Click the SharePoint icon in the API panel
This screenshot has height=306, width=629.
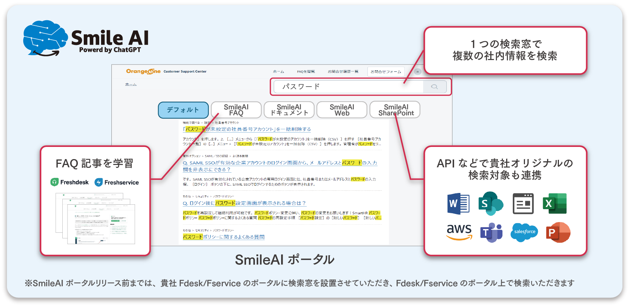[x=490, y=203]
